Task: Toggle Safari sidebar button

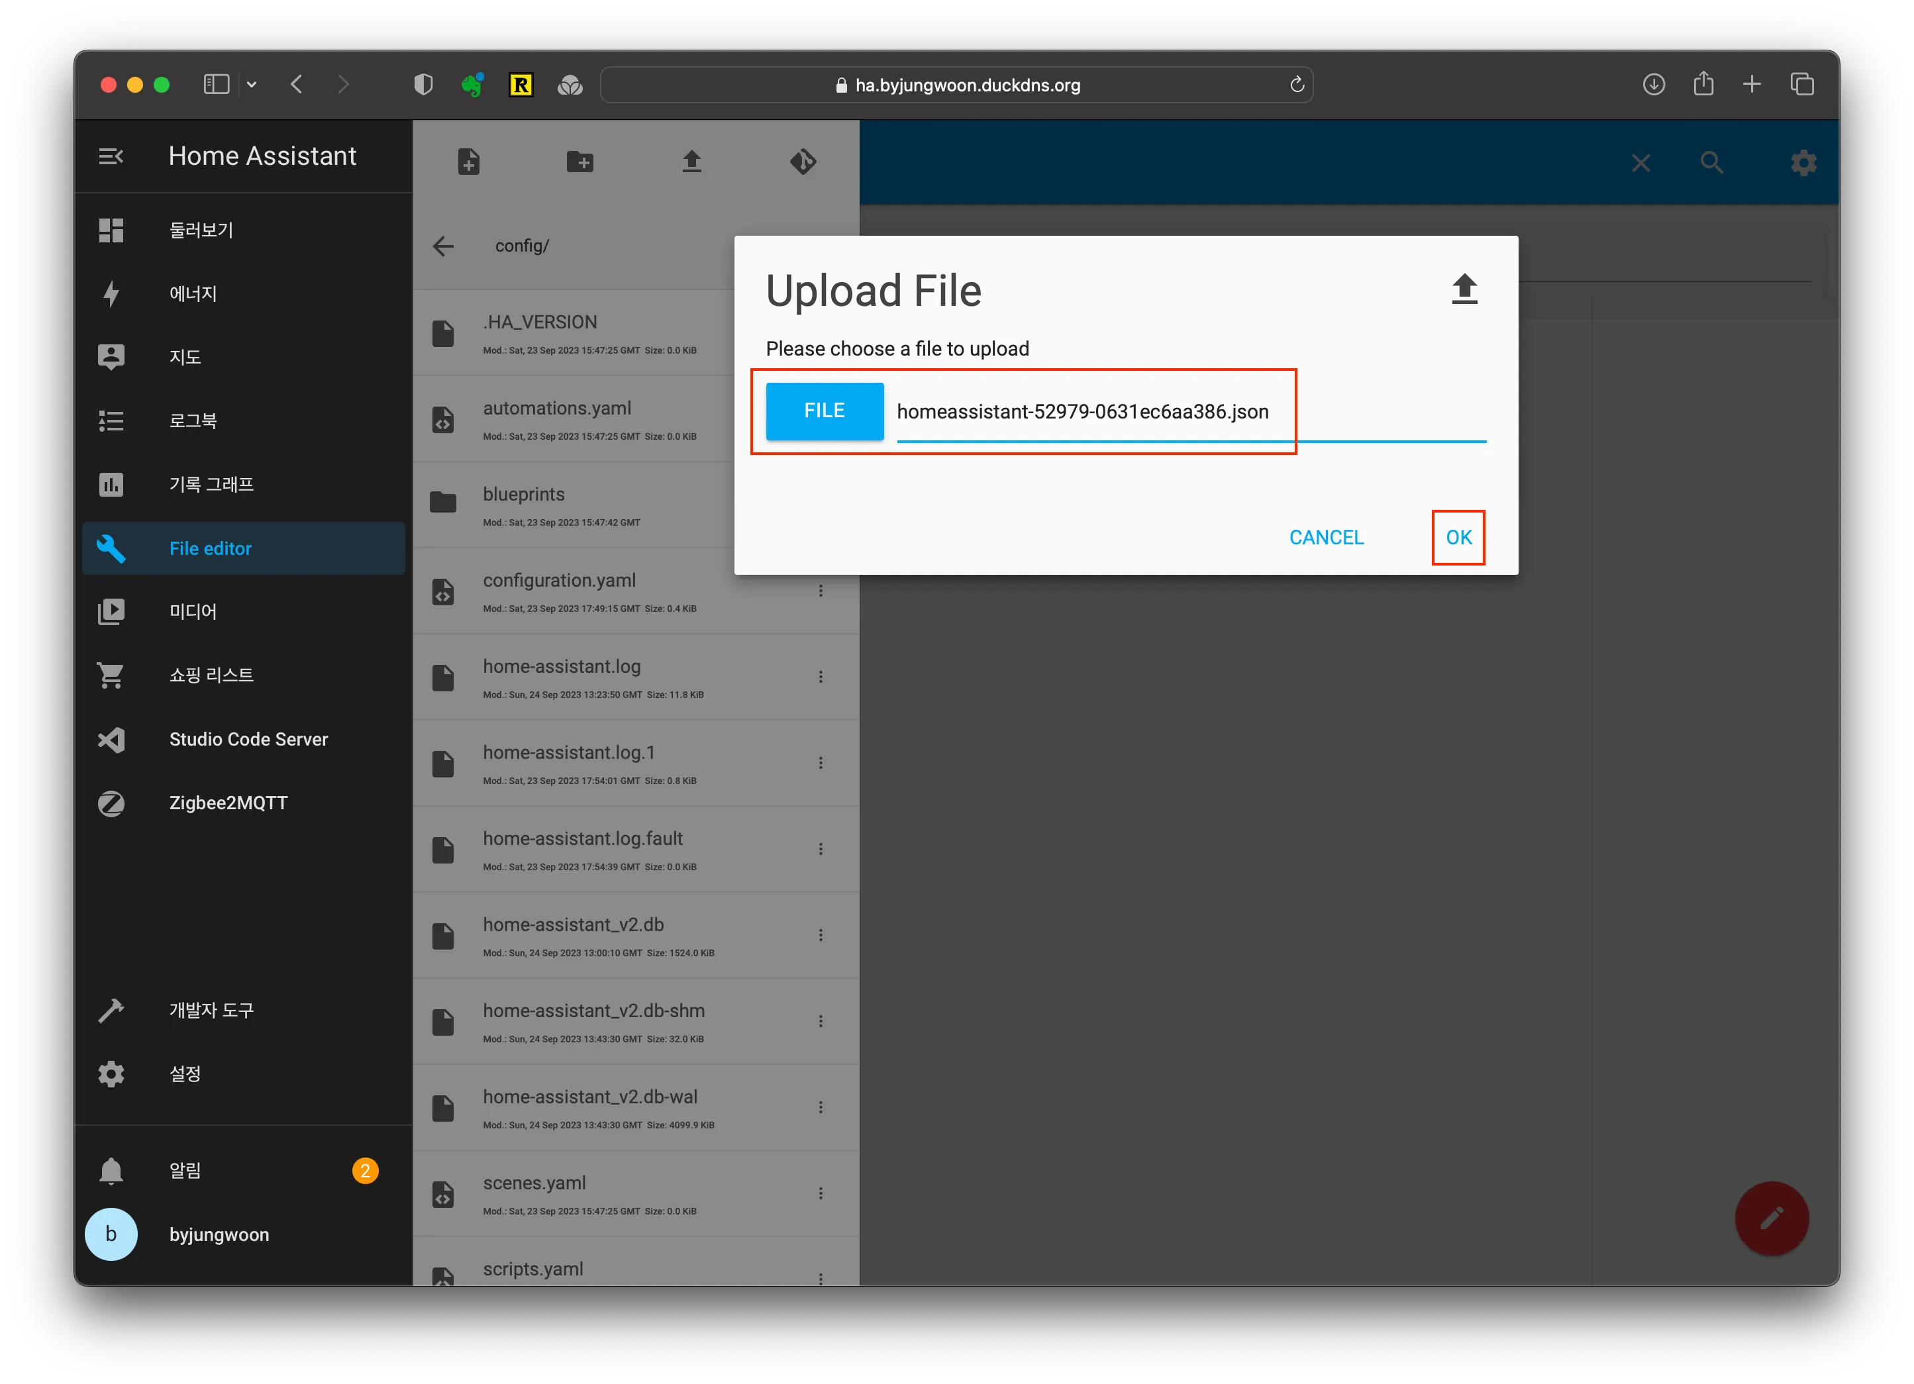Action: (x=216, y=84)
